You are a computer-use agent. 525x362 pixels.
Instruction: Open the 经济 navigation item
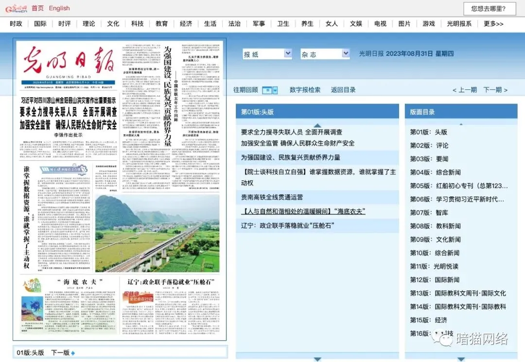pos(186,24)
